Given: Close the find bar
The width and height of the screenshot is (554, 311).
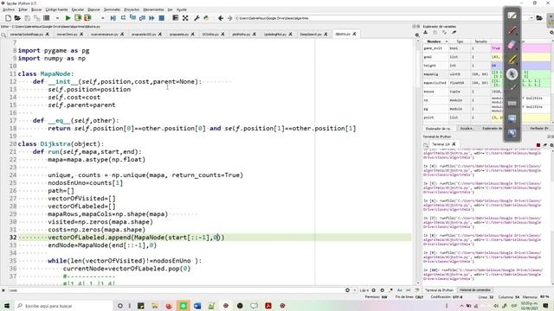Looking at the screenshot, I should point(3,290).
